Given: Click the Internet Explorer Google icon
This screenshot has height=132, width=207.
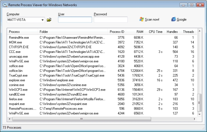Looking at the screenshot, I should pos(173,19).
